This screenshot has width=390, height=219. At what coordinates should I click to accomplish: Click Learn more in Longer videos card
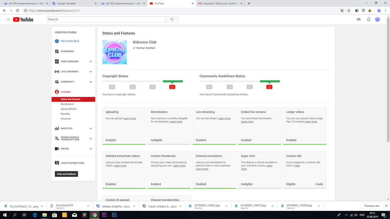tap(311, 122)
